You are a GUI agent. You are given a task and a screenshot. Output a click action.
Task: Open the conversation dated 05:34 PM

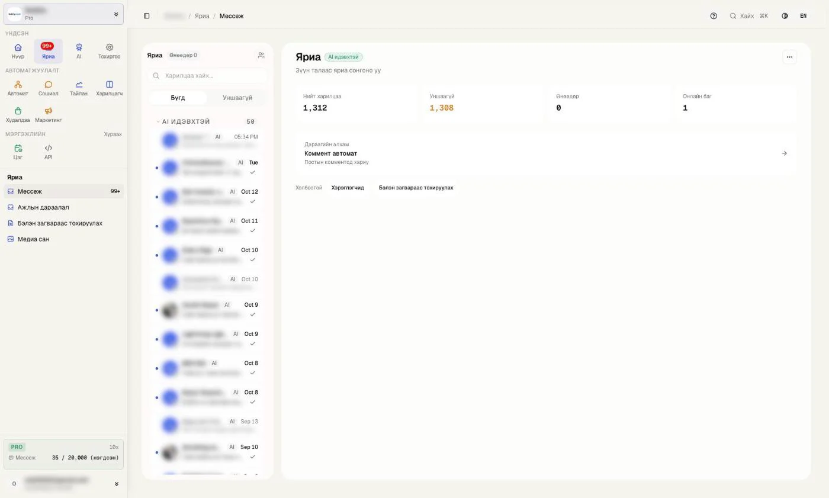pos(207,140)
